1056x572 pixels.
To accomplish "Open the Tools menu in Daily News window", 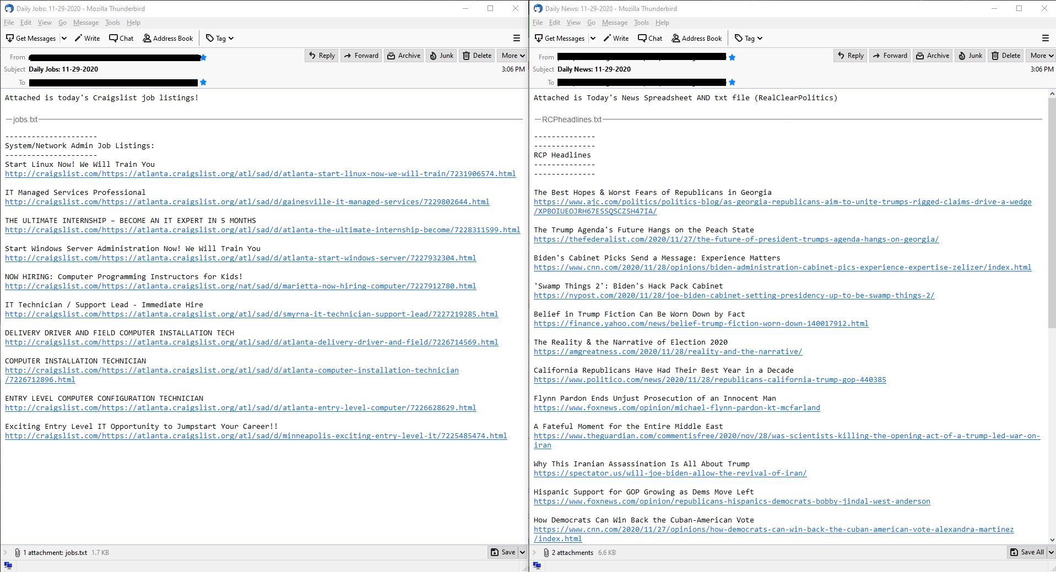I will [641, 23].
